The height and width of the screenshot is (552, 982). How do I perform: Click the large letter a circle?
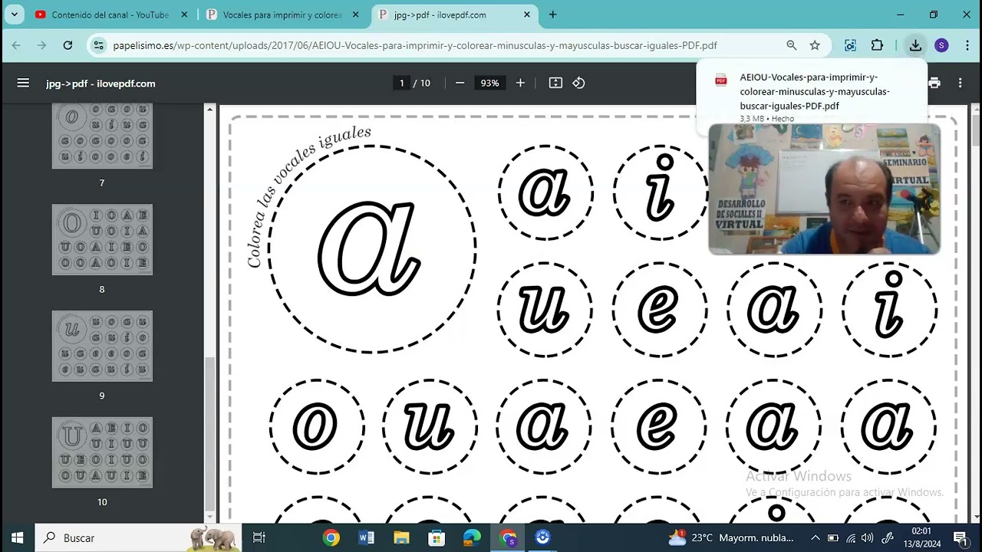pyautogui.click(x=372, y=248)
